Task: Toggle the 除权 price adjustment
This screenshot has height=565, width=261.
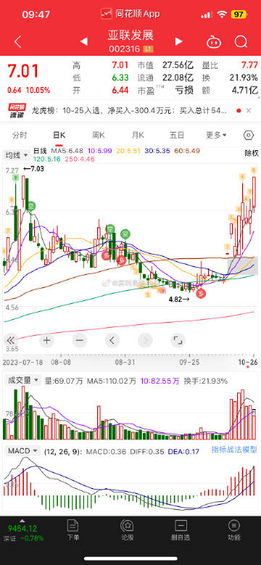Action: coord(252,153)
